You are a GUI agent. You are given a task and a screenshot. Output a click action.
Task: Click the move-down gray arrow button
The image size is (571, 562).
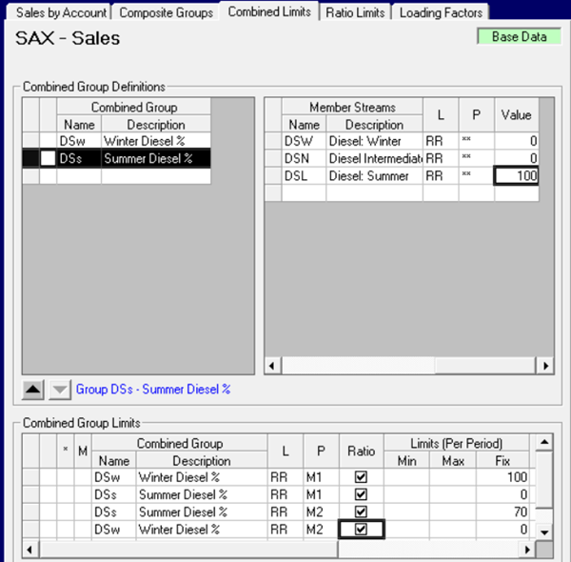coord(59,389)
